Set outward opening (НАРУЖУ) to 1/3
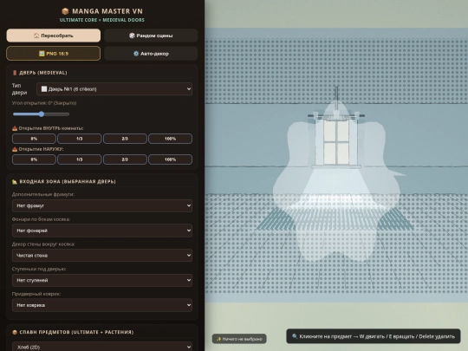The width and height of the screenshot is (468, 351). point(80,159)
